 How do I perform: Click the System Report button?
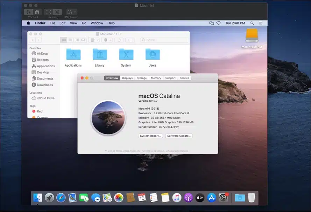point(150,136)
